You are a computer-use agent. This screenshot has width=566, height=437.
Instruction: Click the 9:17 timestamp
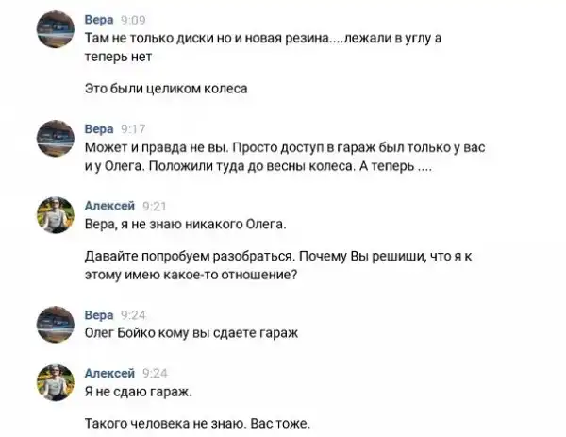(134, 128)
